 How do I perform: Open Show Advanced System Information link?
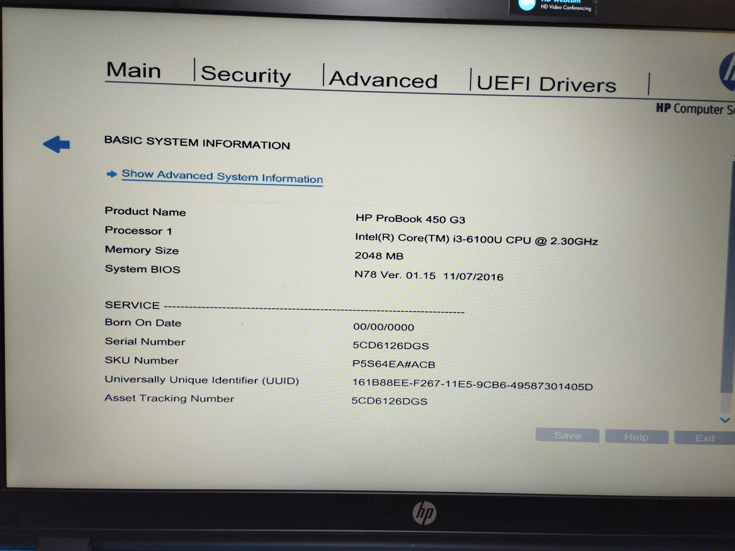(x=222, y=176)
